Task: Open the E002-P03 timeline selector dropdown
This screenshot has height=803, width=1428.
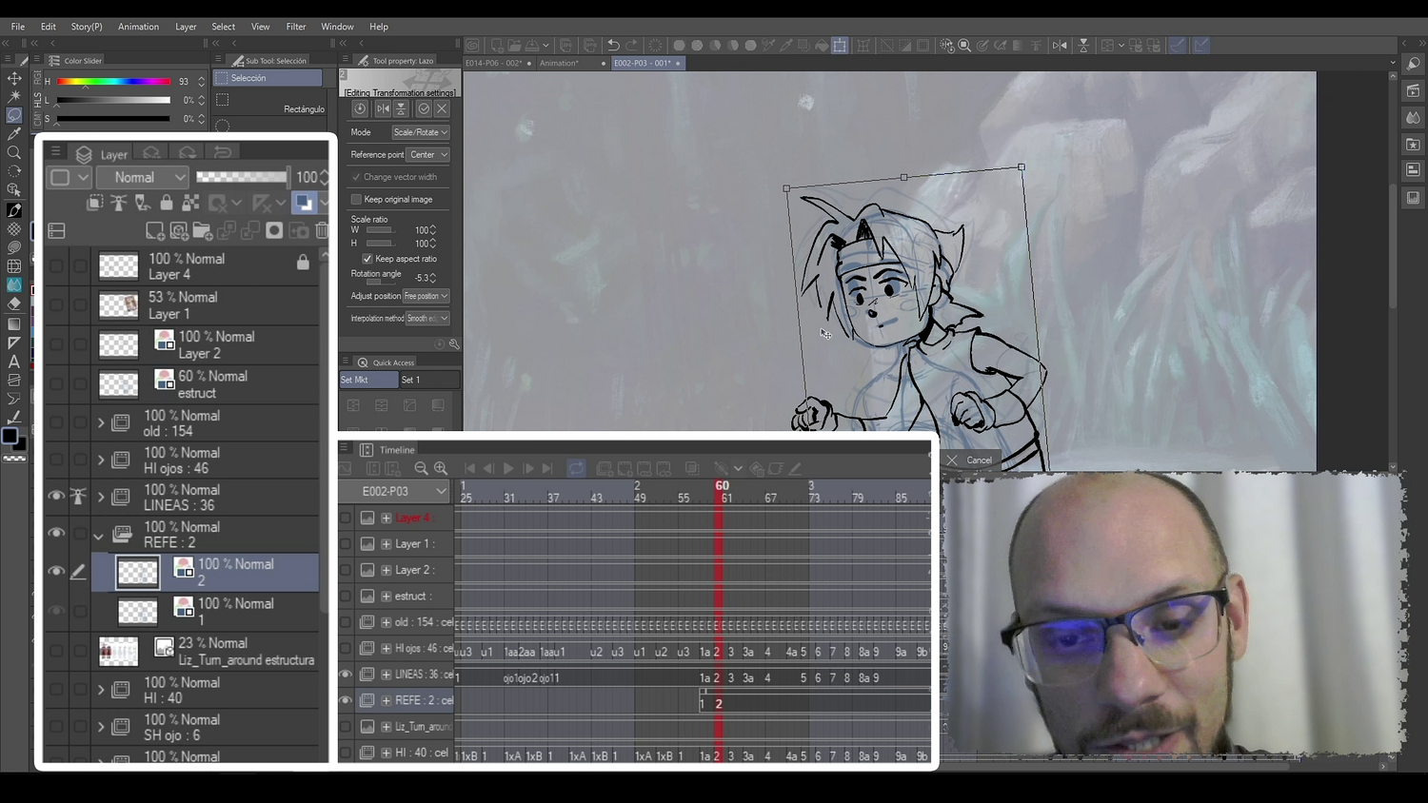Action: tap(394, 491)
